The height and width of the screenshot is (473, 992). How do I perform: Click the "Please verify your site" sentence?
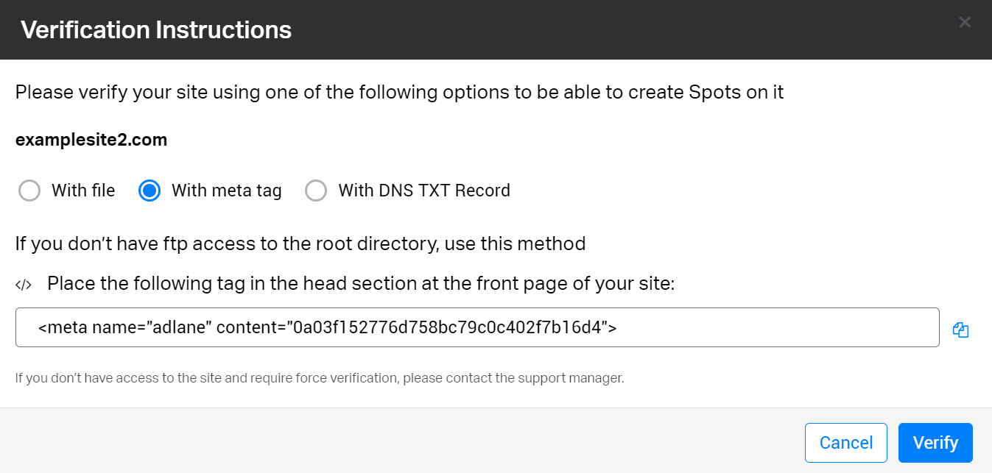click(399, 93)
